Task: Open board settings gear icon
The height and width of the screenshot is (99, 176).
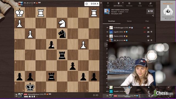Action: (101, 3)
